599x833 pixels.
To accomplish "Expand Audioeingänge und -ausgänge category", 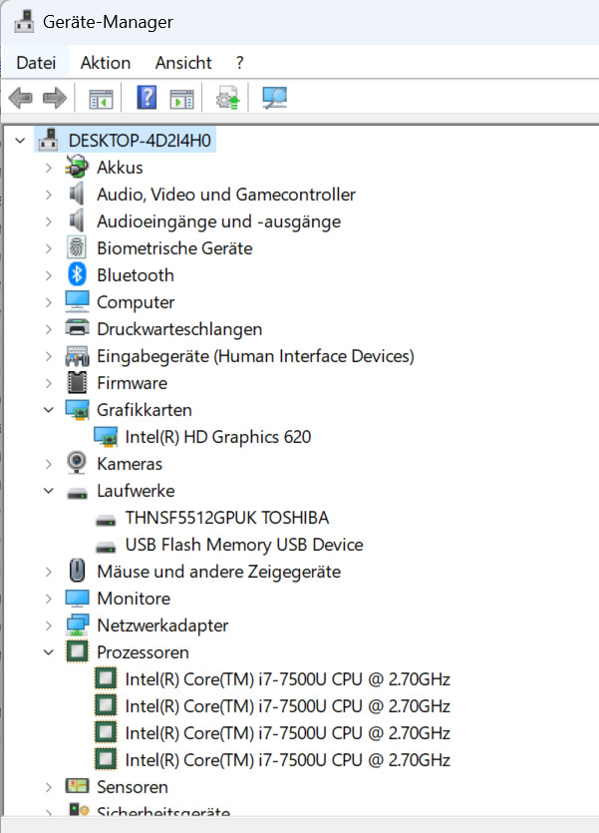I will point(48,221).
